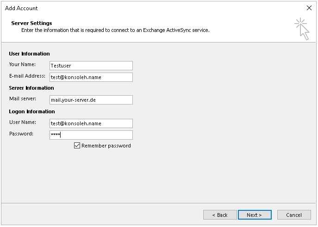Click the Mail server label
318x227 pixels.
coord(23,98)
